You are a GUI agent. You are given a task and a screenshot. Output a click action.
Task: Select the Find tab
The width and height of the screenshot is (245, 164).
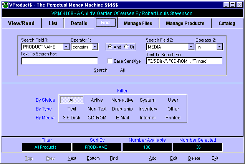click(106, 23)
